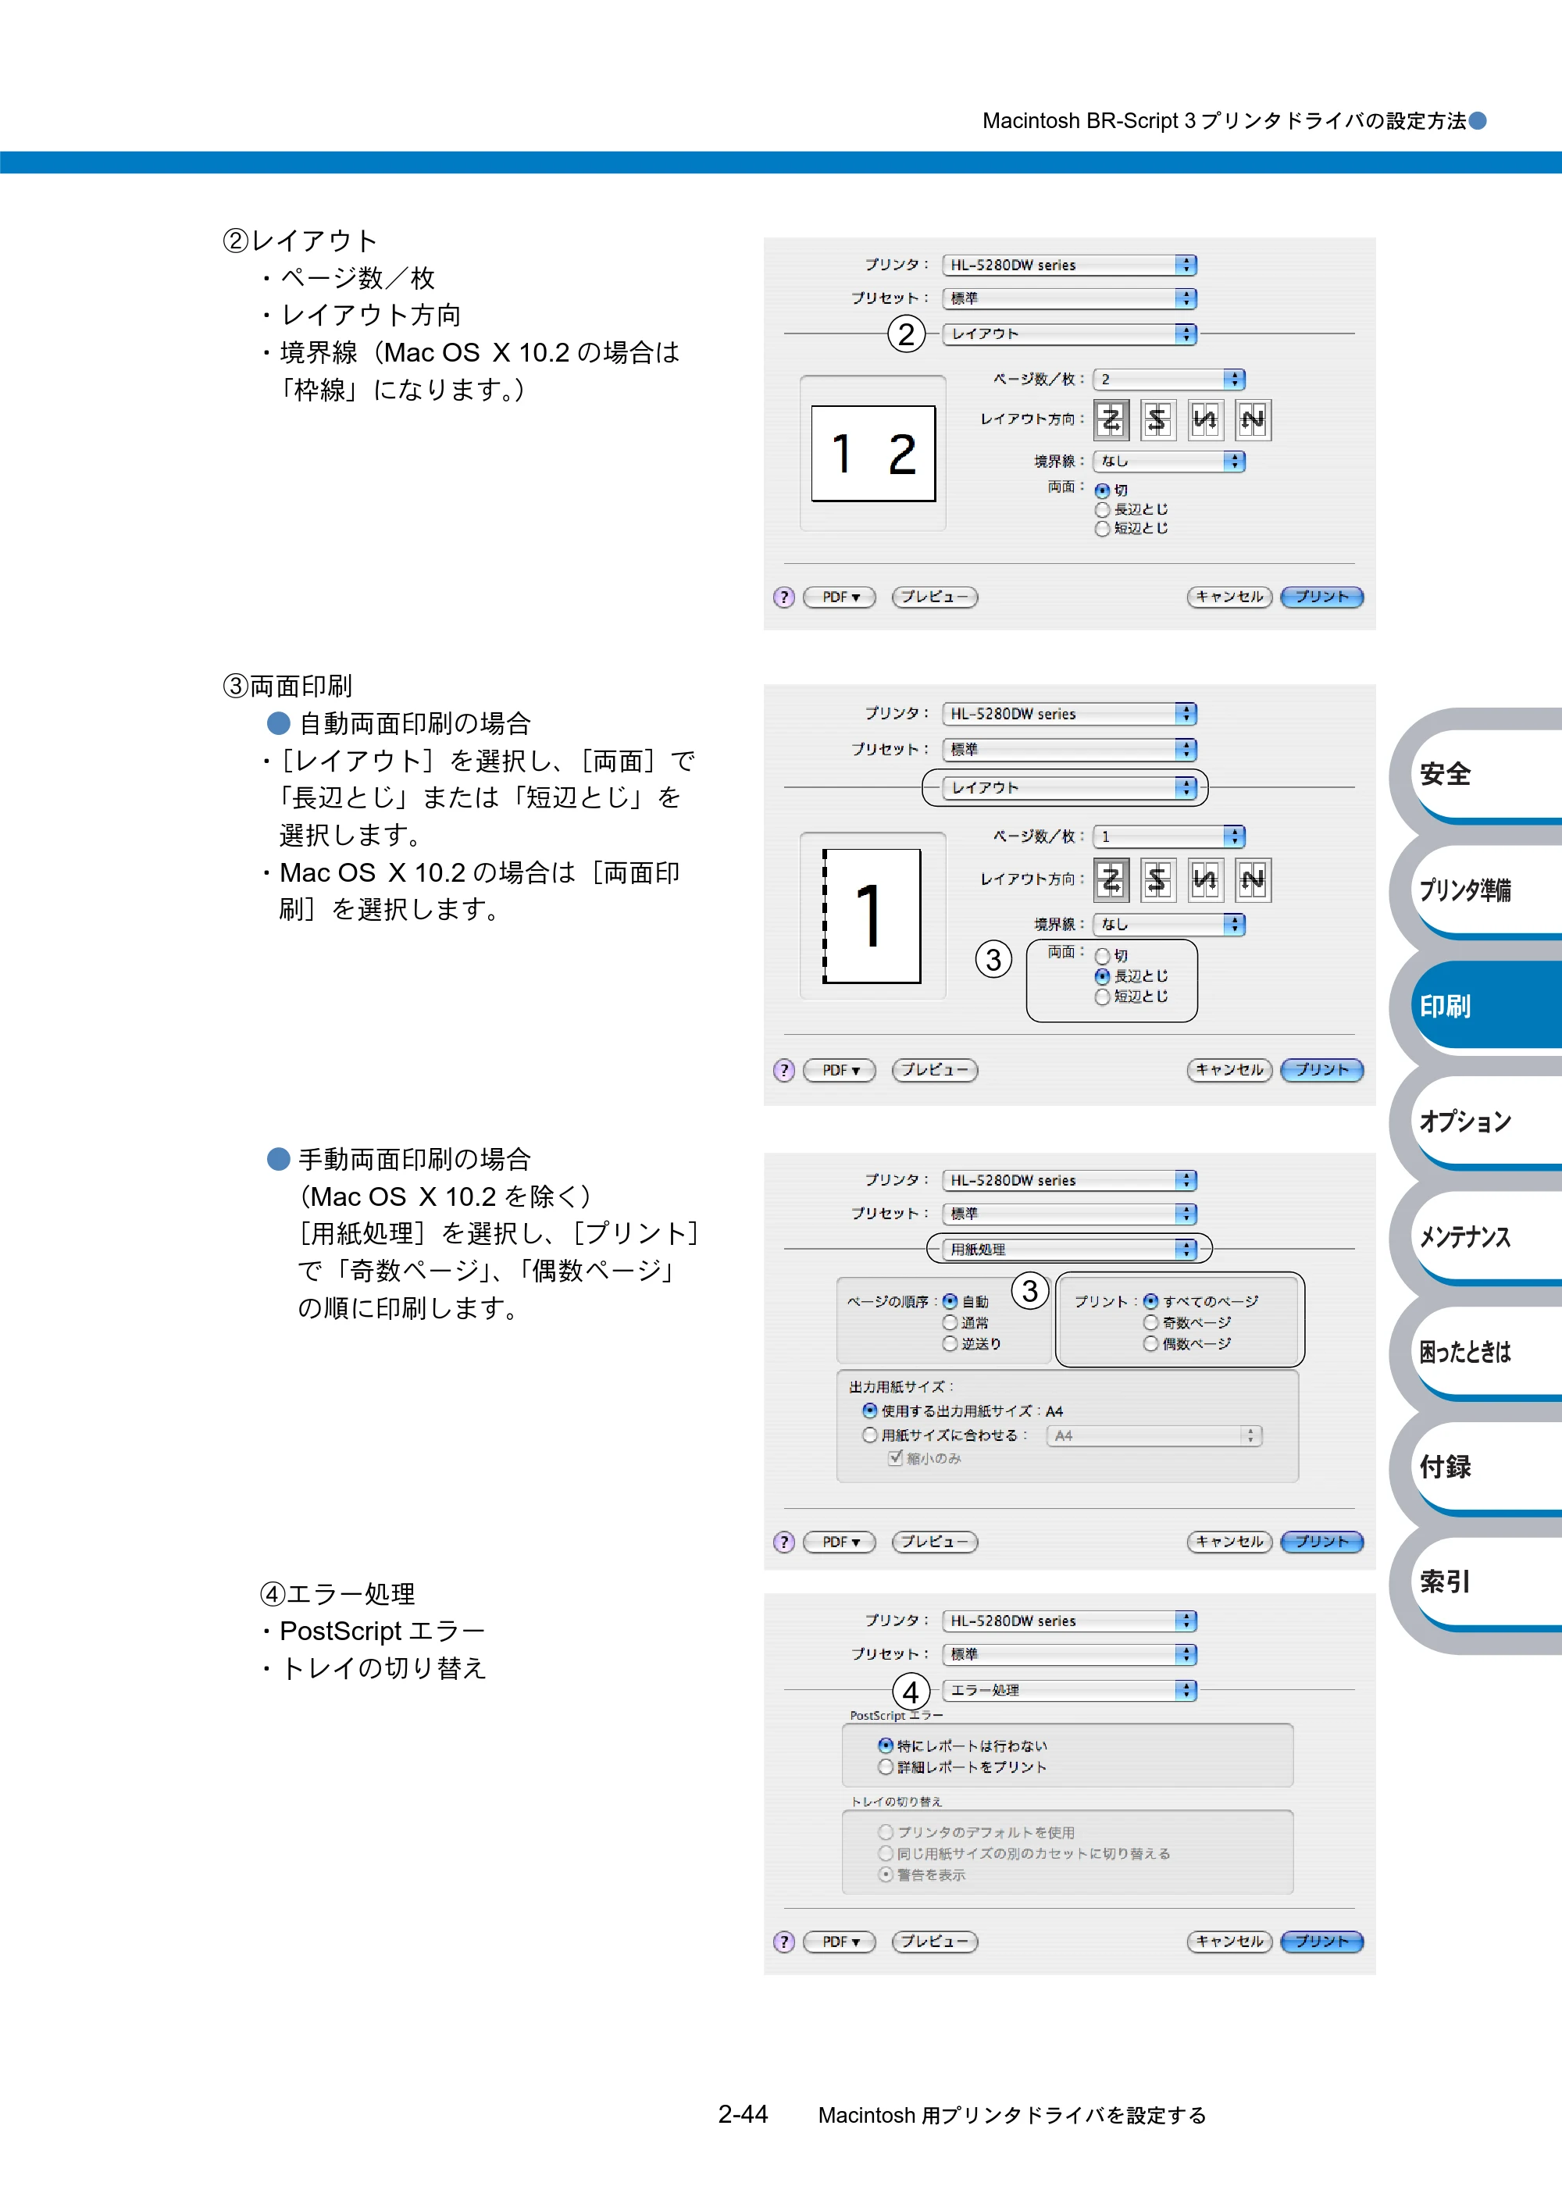Open the 索引 side tab

click(x=1488, y=1582)
